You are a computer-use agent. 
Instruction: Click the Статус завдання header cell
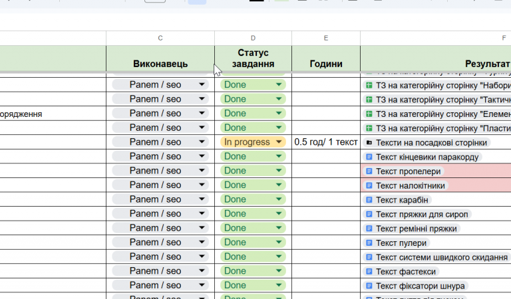pos(253,58)
